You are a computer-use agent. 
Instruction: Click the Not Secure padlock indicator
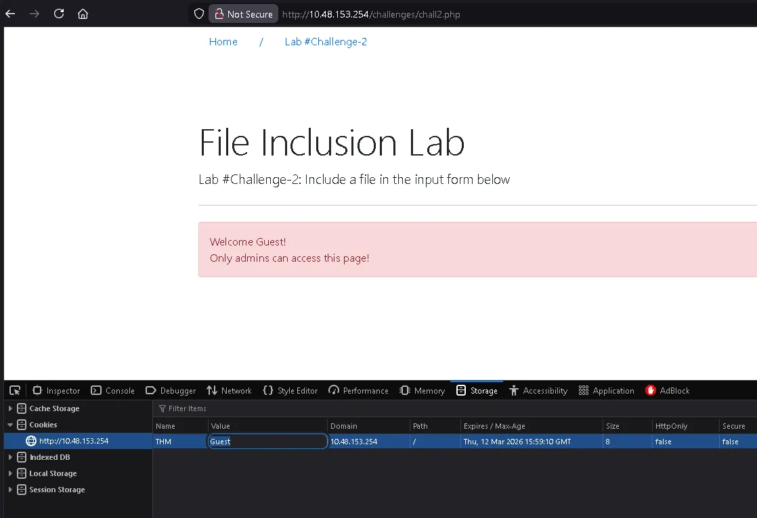click(x=244, y=14)
